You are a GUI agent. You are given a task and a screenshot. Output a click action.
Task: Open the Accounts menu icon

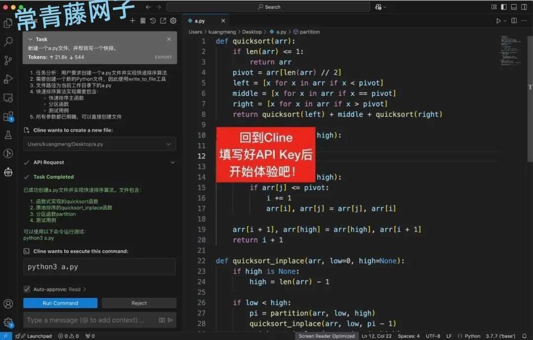point(8,304)
